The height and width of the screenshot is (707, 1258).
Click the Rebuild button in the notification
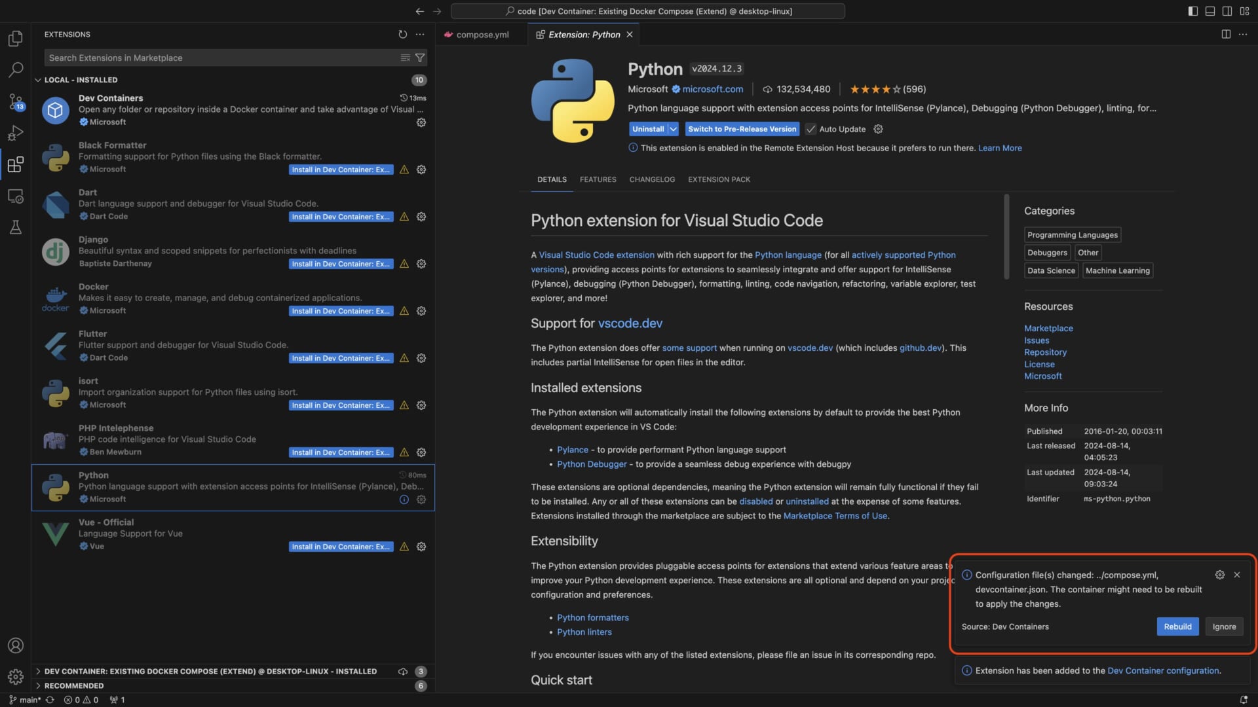pyautogui.click(x=1177, y=626)
